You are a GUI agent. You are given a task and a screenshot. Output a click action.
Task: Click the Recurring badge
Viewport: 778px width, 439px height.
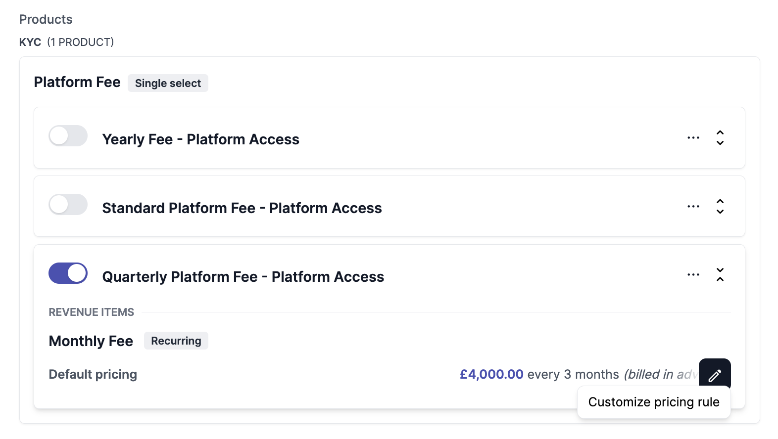(176, 341)
